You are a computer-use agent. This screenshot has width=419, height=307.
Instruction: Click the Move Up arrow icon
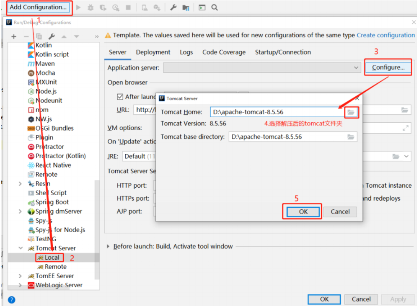tap(64, 36)
